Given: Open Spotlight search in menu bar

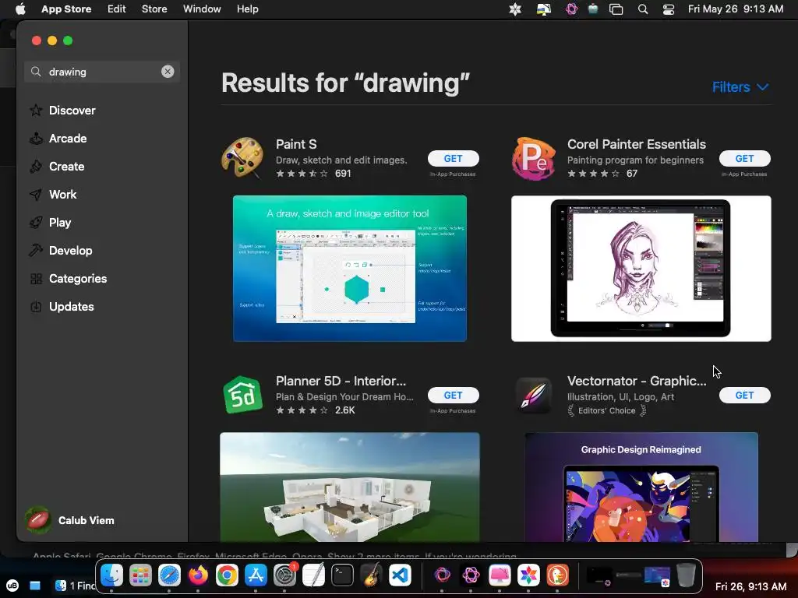Looking at the screenshot, I should coord(643,9).
